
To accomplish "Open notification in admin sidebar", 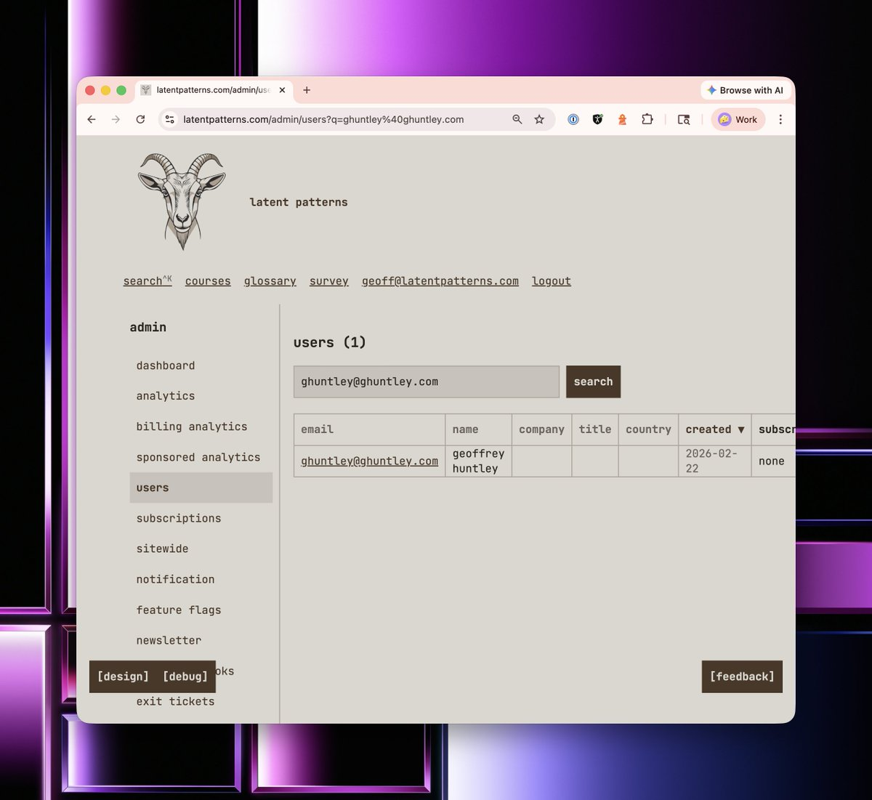I will pos(201,579).
